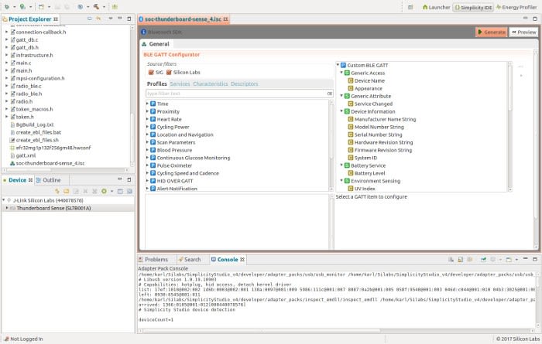The width and height of the screenshot is (542, 344).
Task: Click the Project Explorer vertical scrollbar
Action: tap(132, 96)
